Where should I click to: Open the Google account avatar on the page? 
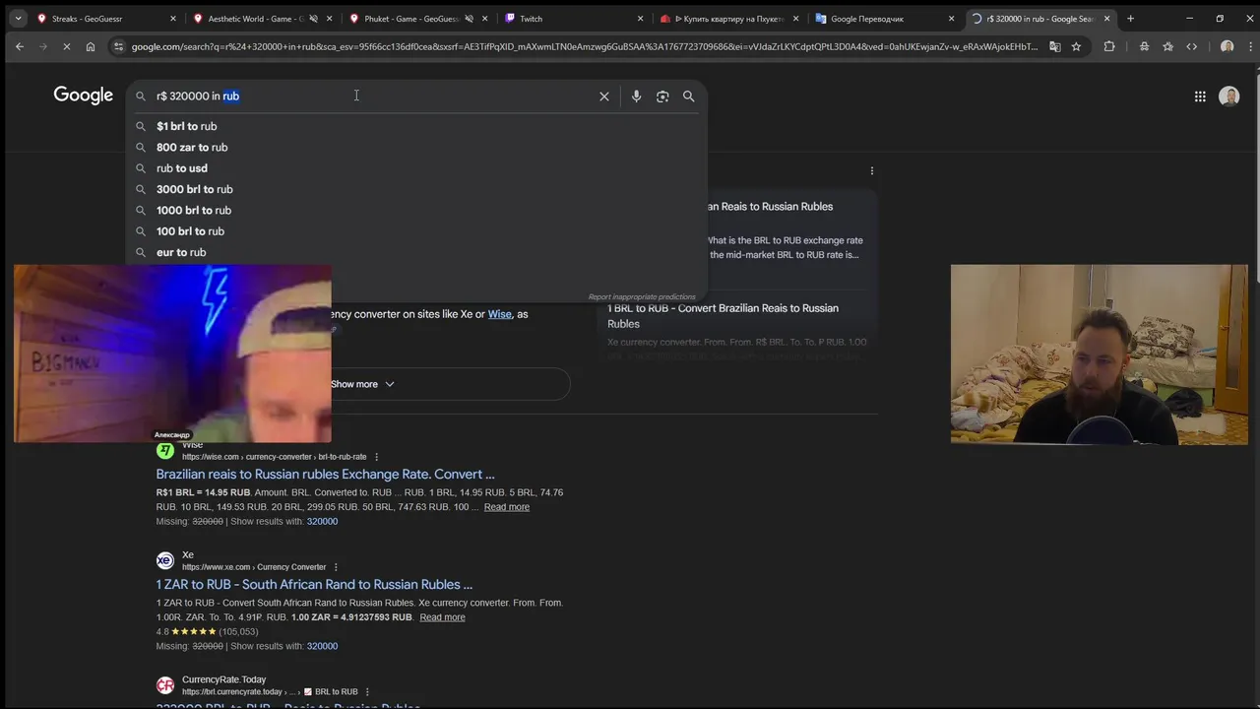pyautogui.click(x=1229, y=96)
